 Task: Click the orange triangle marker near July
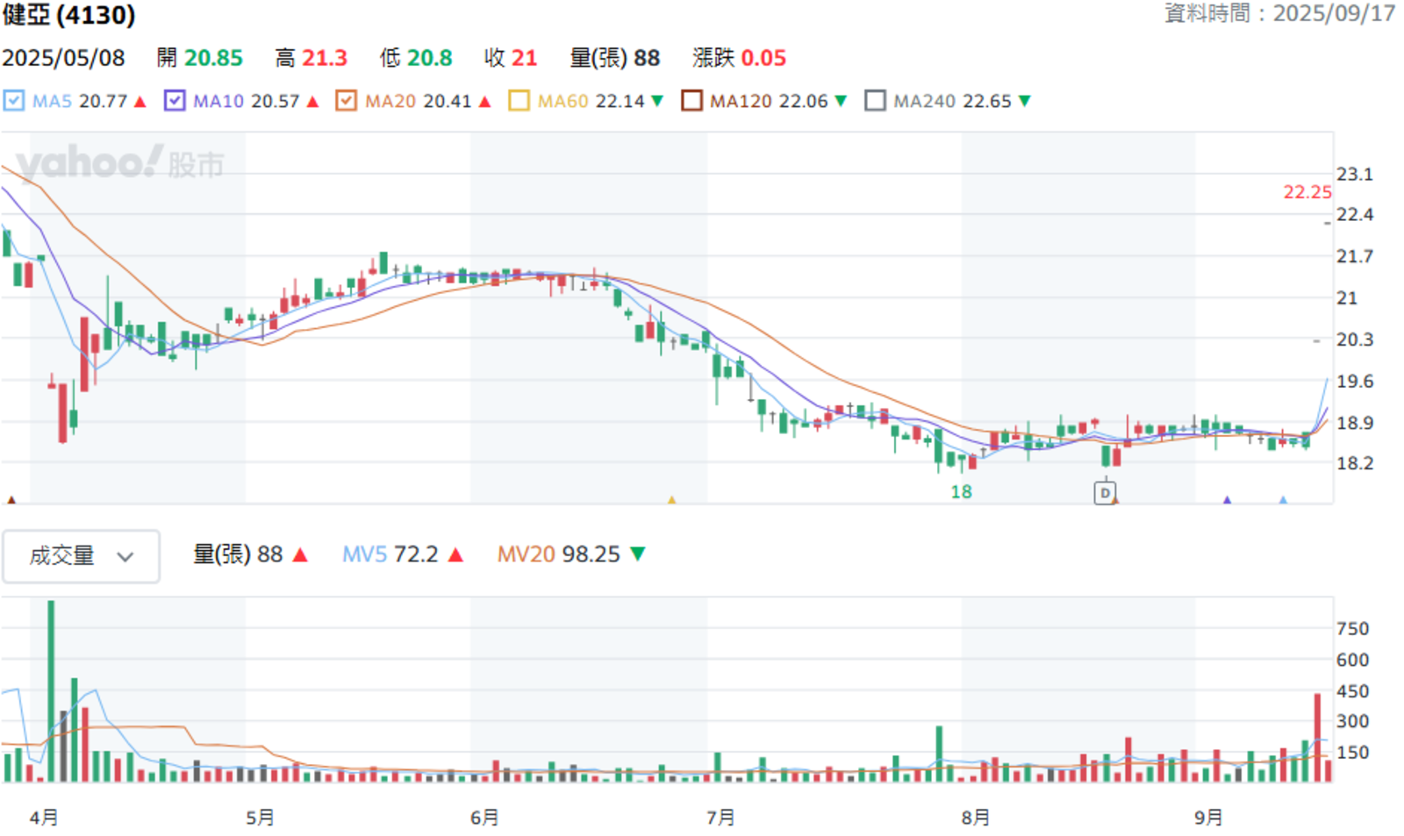[672, 500]
